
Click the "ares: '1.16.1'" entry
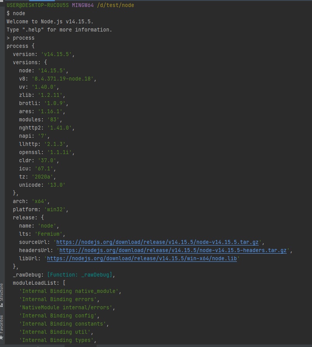click(x=42, y=112)
